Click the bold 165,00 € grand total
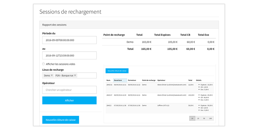The height and width of the screenshot is (130, 260). [147, 49]
